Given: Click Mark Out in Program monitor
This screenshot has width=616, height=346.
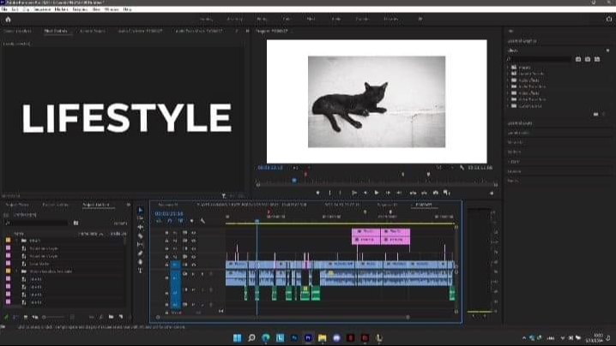Looking at the screenshot, I should click(341, 193).
